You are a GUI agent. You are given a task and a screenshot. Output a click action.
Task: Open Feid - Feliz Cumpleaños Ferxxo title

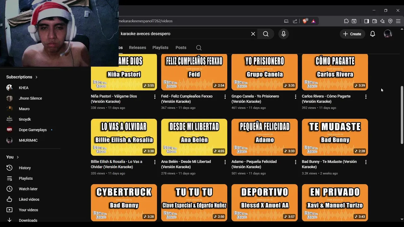[x=187, y=99]
